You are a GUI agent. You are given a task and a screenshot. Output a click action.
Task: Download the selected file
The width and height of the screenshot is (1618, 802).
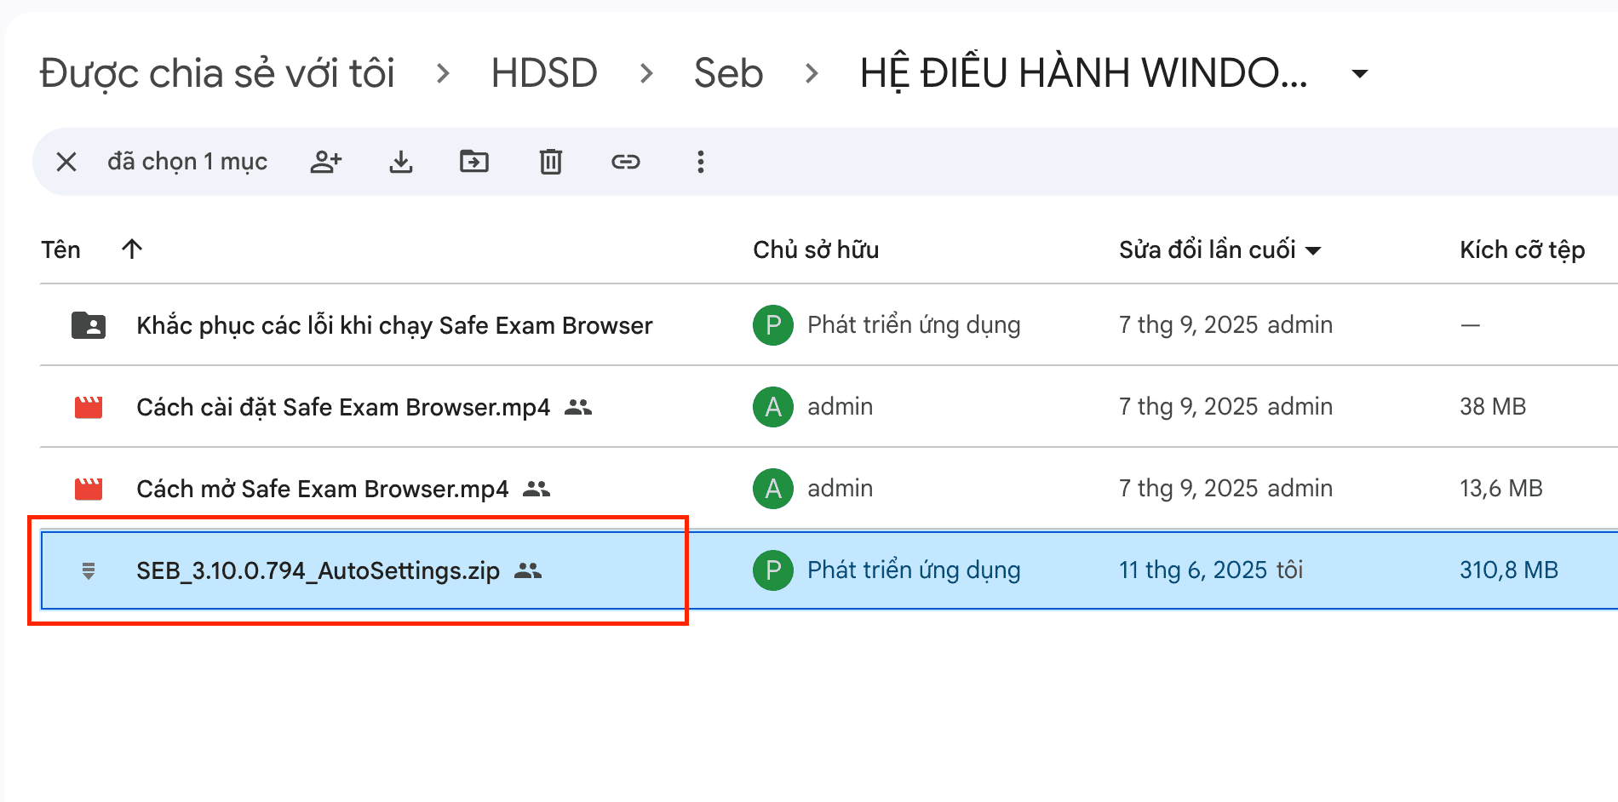(400, 162)
